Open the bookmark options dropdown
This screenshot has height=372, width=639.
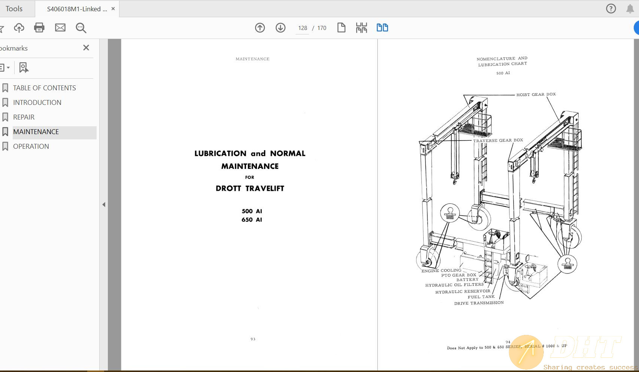click(5, 67)
